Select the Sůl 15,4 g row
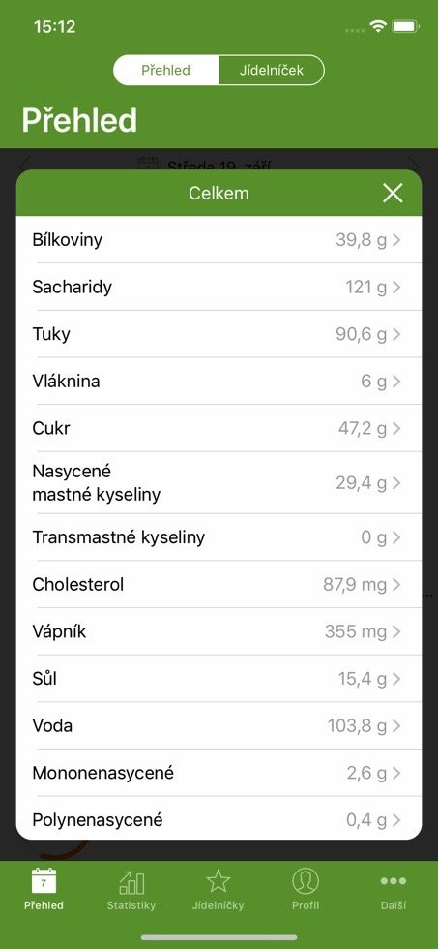The image size is (438, 949). coord(219,679)
